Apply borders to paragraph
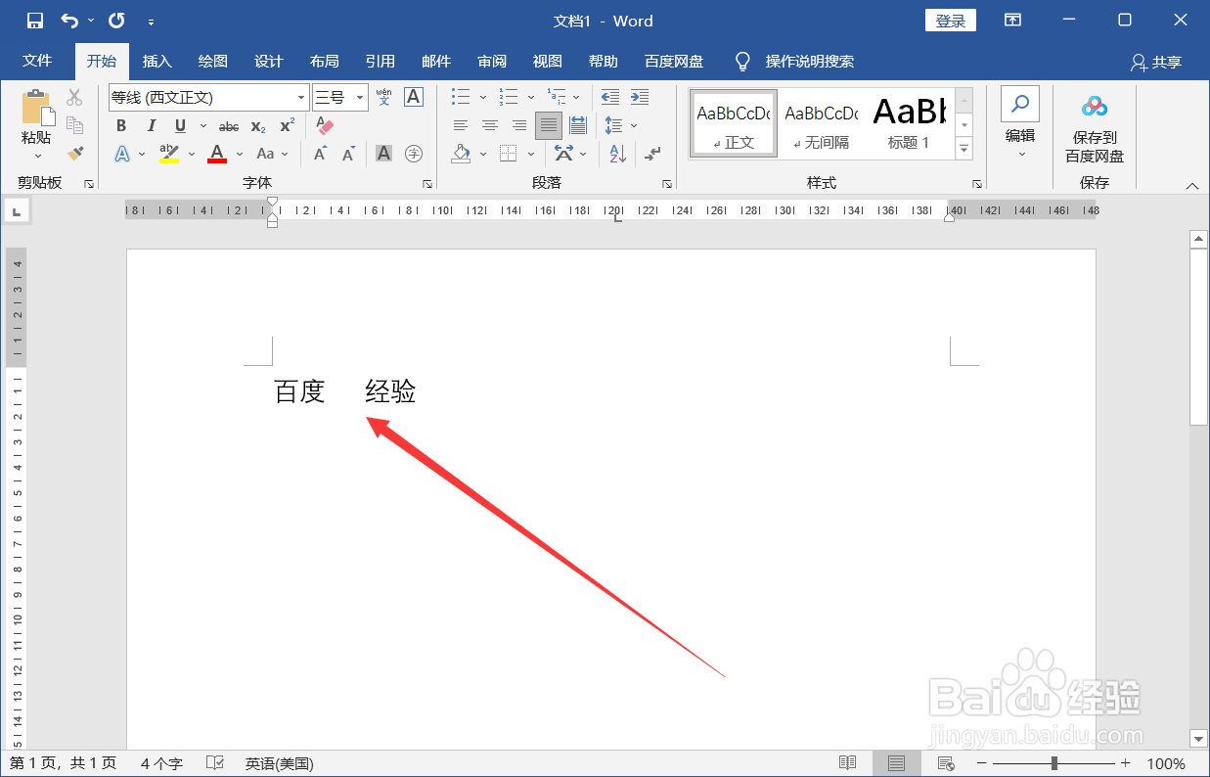 [x=508, y=154]
